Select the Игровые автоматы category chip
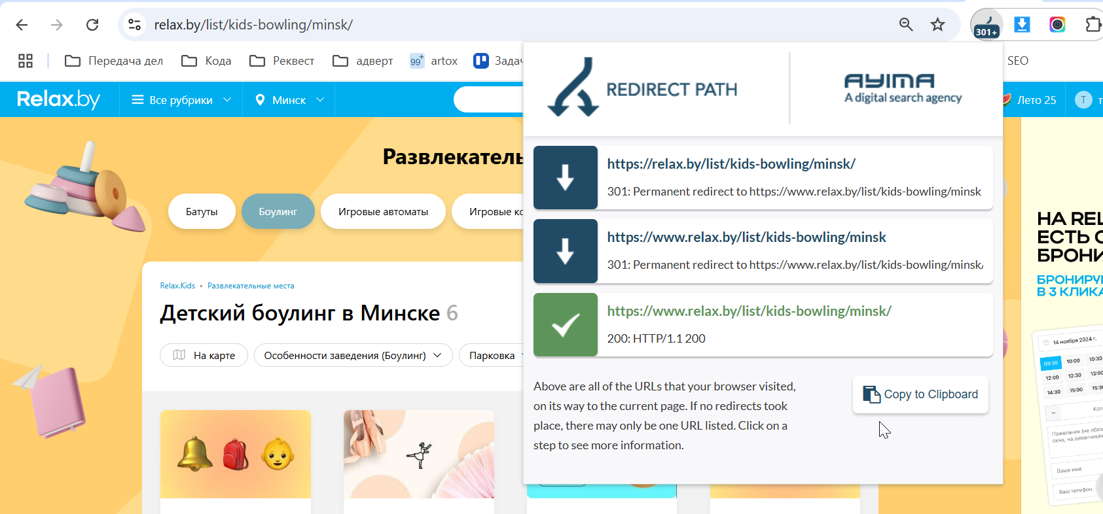 (383, 211)
